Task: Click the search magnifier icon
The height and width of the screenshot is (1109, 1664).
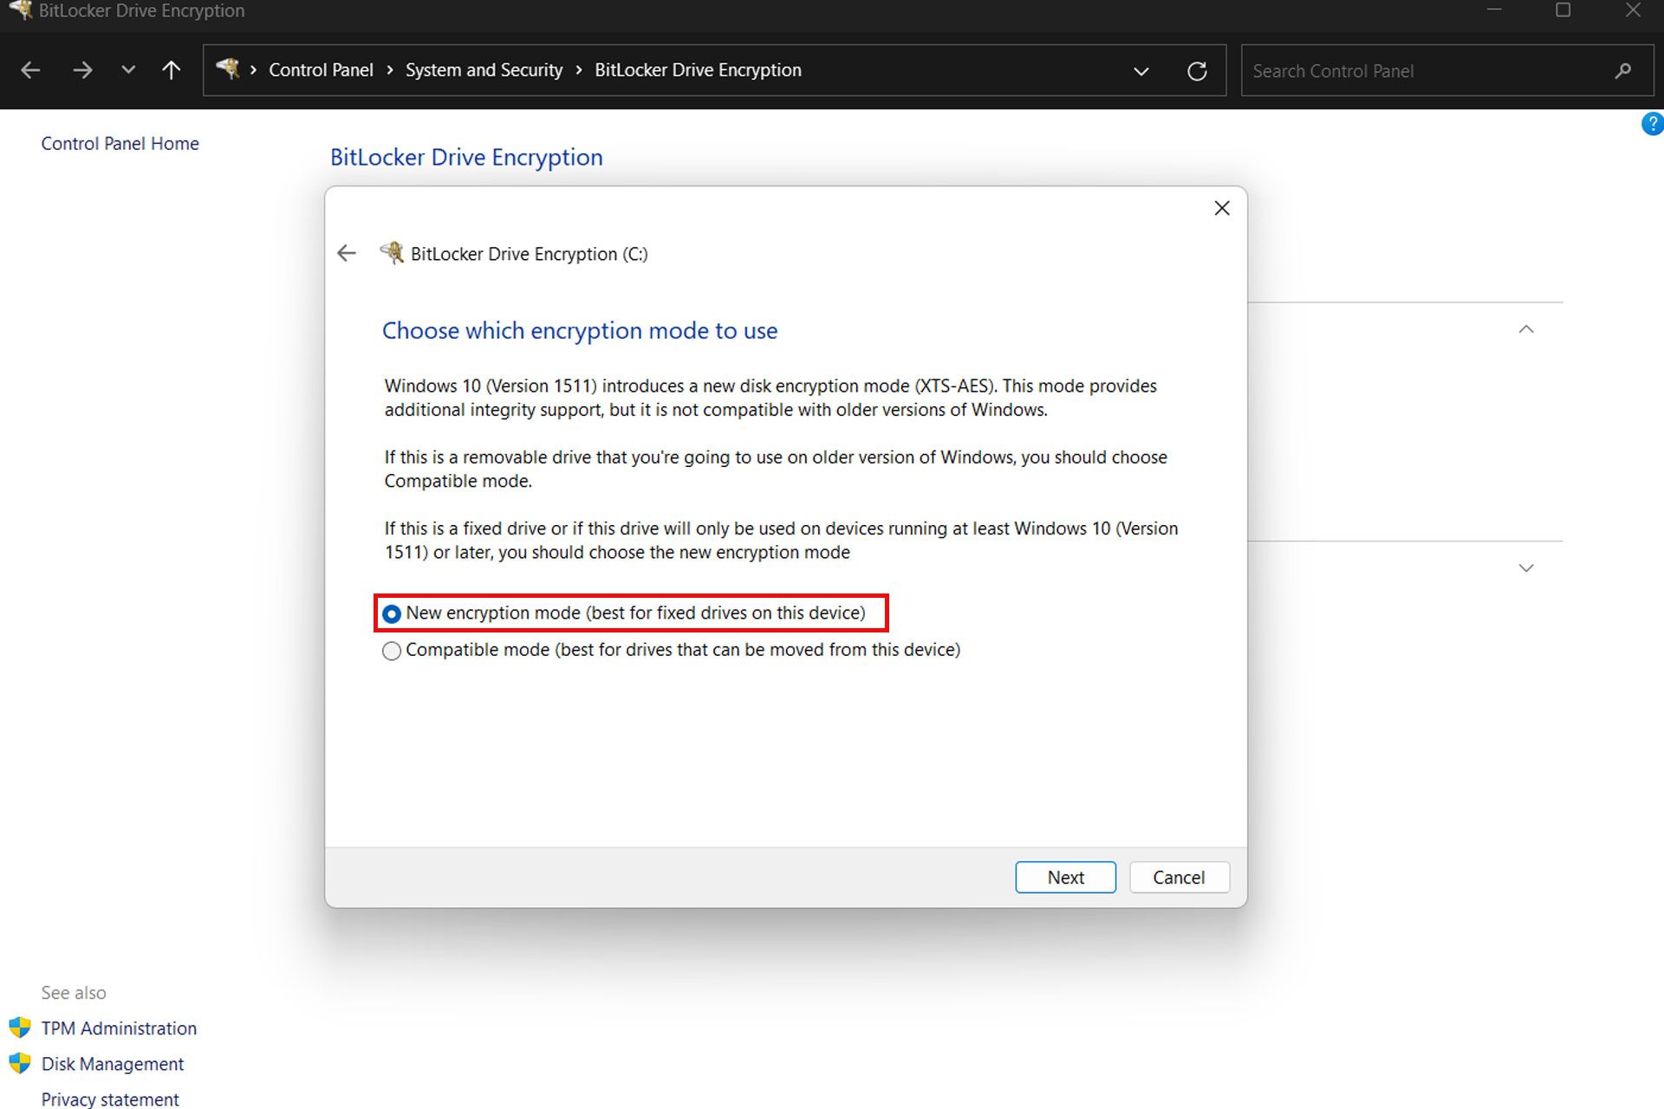Action: click(x=1623, y=71)
